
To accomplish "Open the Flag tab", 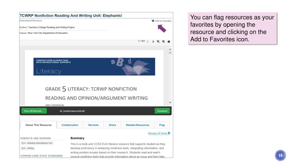I will pos(162,125).
